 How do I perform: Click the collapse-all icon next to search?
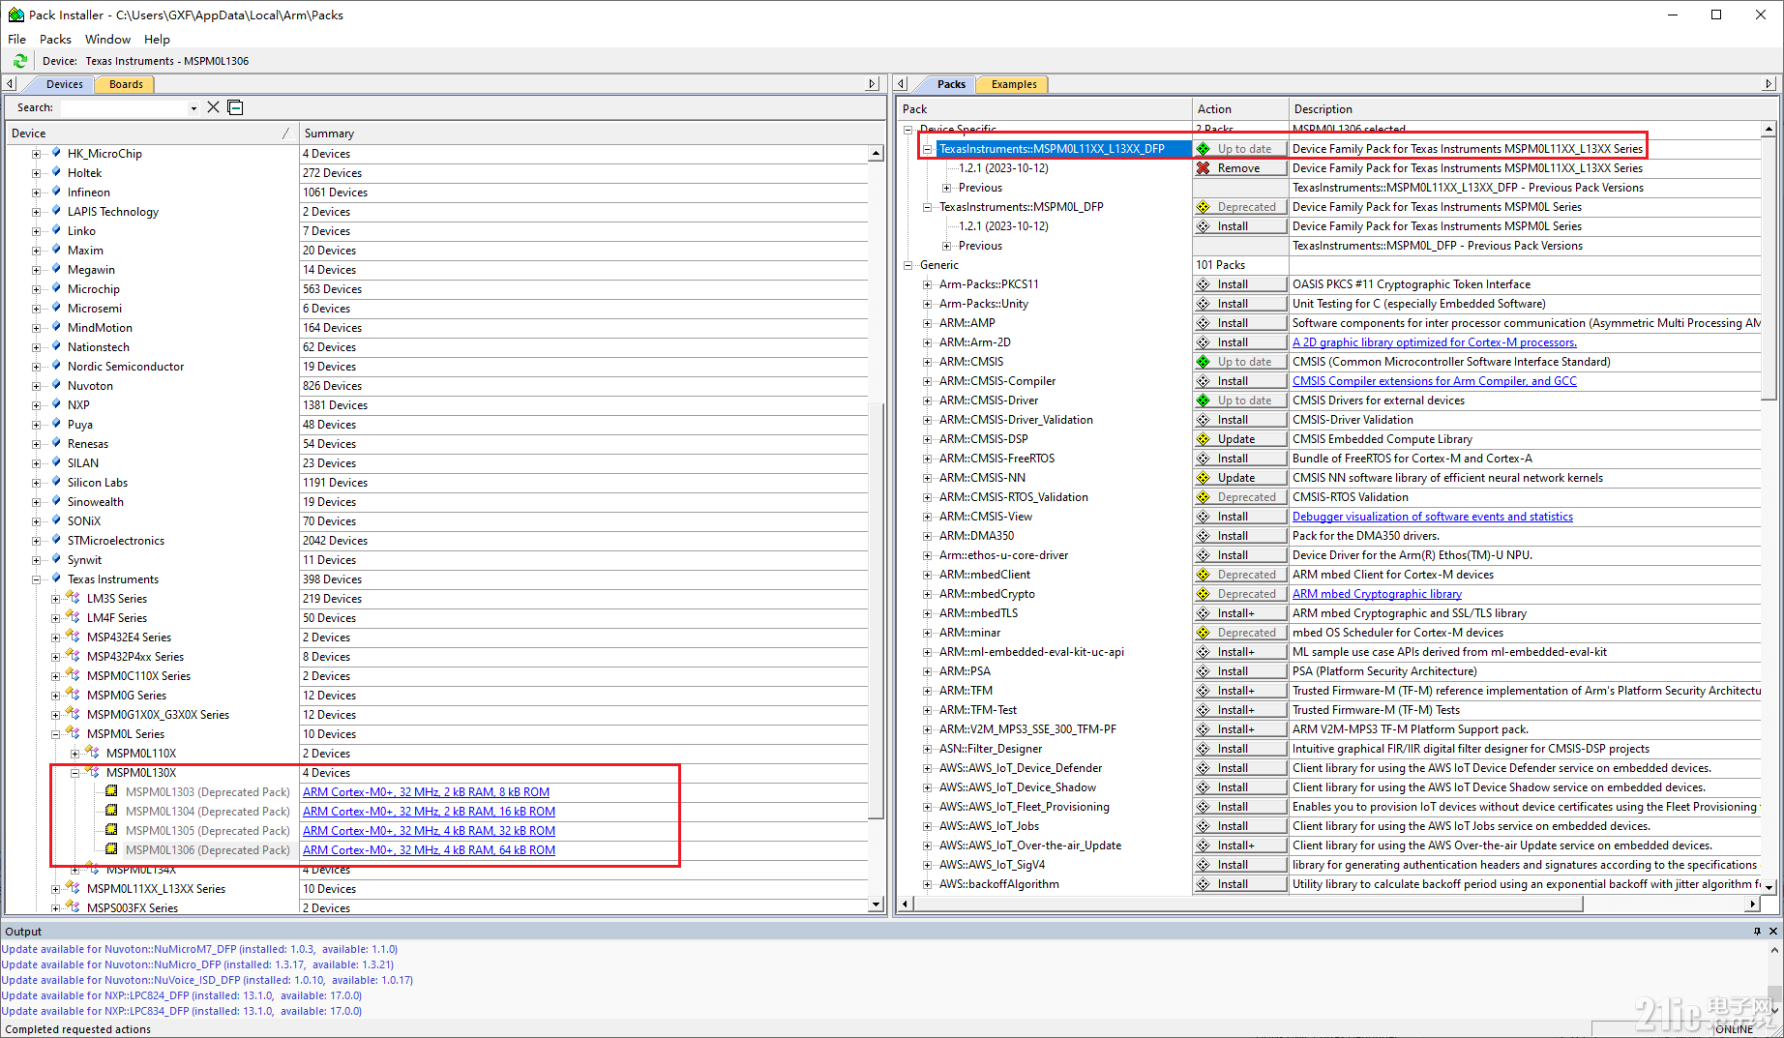click(235, 107)
